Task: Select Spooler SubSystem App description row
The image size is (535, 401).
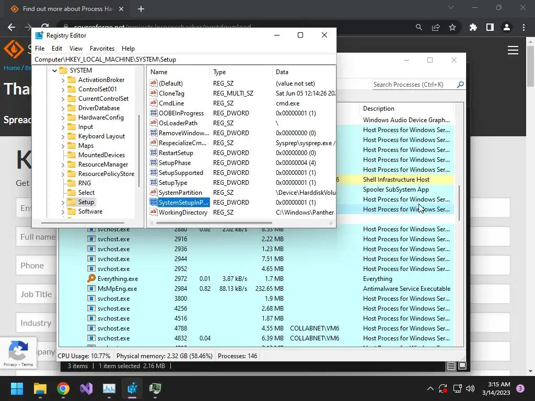Action: tap(396, 189)
